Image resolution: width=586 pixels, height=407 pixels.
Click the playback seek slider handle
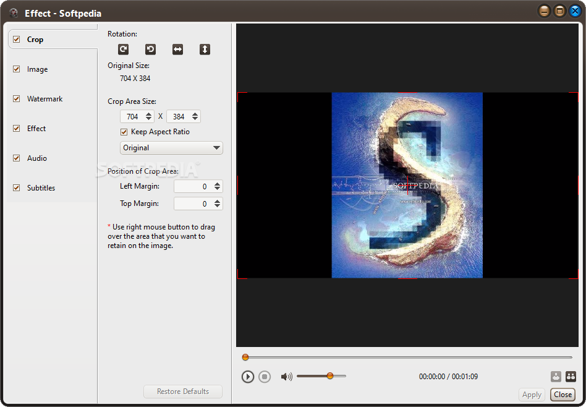tap(245, 358)
